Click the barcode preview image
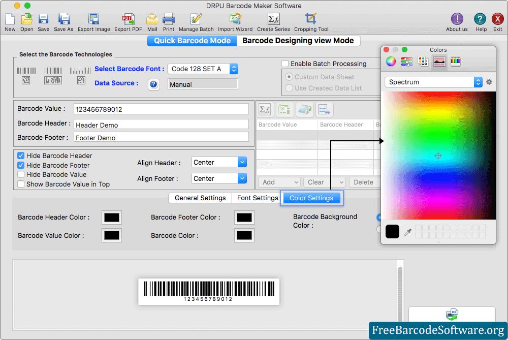The height and width of the screenshot is (340, 508). (209, 291)
